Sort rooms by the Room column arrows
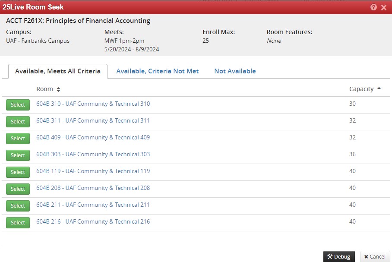The width and height of the screenshot is (392, 262). 58,89
